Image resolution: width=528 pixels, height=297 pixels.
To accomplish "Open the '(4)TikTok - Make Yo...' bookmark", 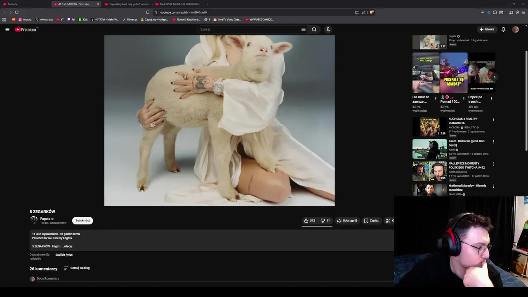I will [105, 19].
